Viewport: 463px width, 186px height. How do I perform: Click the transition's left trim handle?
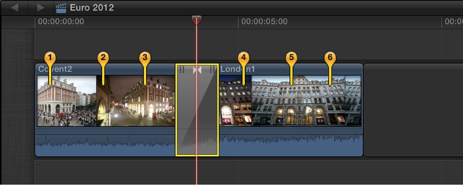click(182, 69)
